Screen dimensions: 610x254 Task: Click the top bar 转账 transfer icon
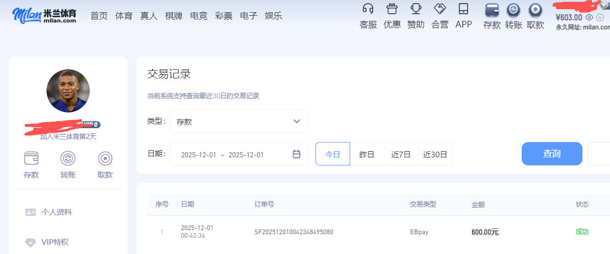click(x=514, y=10)
